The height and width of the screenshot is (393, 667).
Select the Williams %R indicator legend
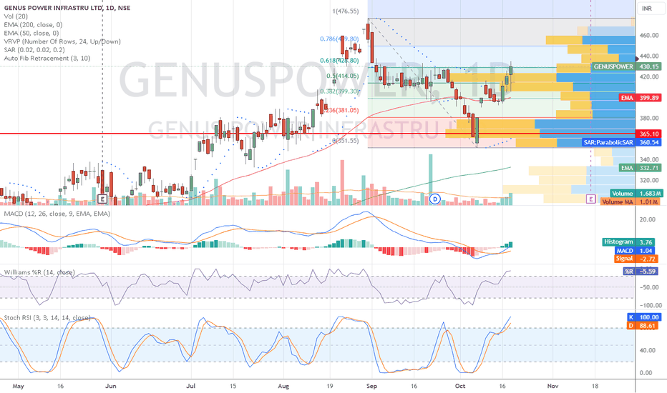[x=39, y=272]
